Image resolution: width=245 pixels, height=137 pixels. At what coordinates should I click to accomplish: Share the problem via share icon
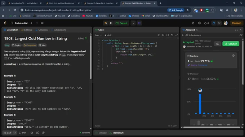pos(37,133)
